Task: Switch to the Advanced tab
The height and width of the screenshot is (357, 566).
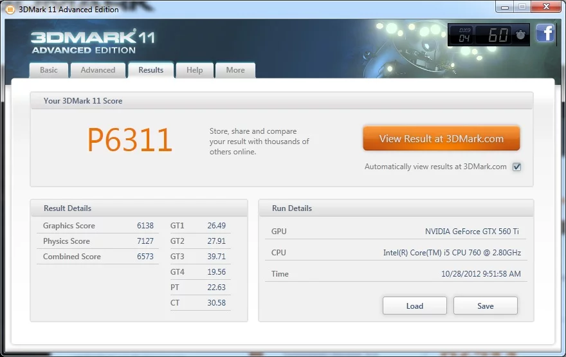Action: pos(98,70)
